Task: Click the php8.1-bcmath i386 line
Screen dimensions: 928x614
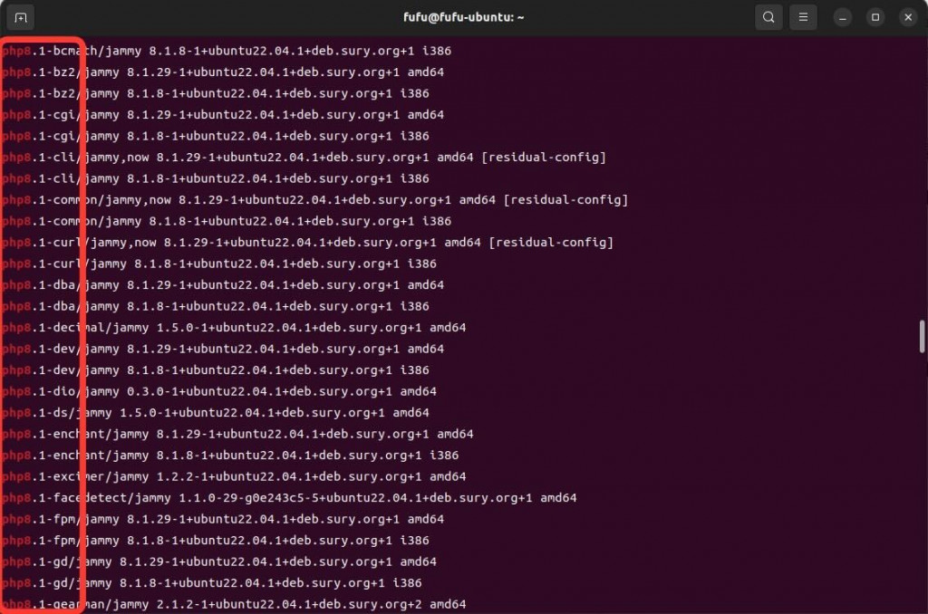Action: click(x=227, y=51)
